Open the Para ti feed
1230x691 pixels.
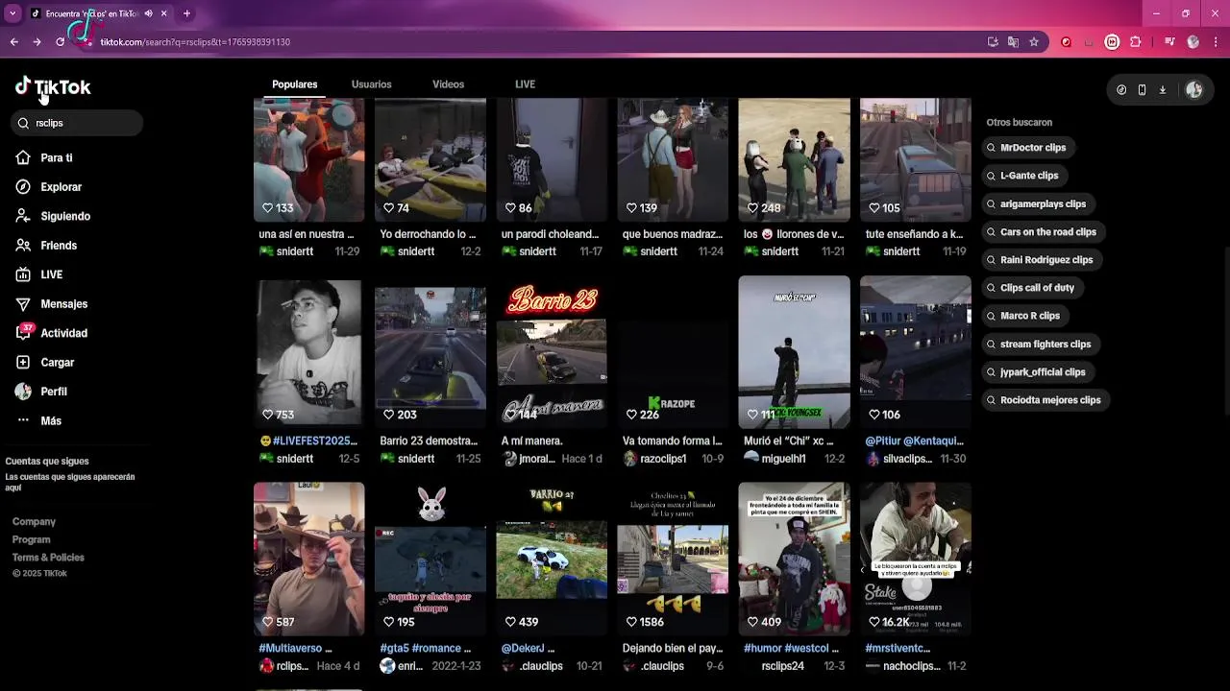pos(44,157)
